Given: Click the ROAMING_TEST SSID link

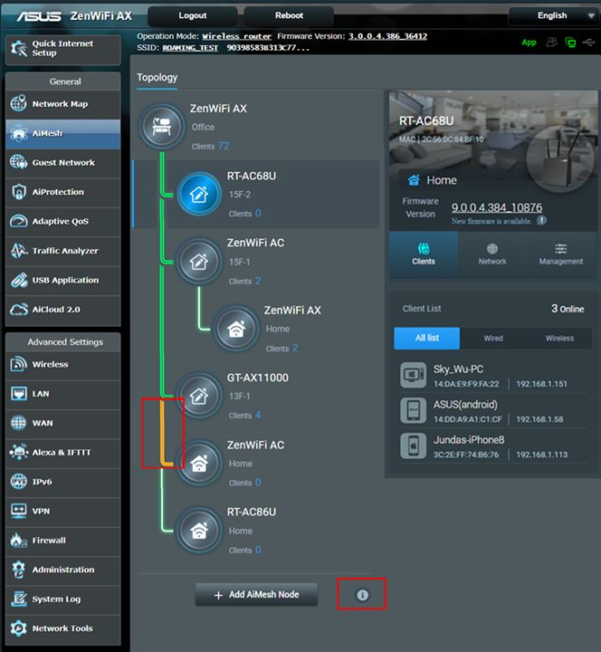Looking at the screenshot, I should coord(190,48).
